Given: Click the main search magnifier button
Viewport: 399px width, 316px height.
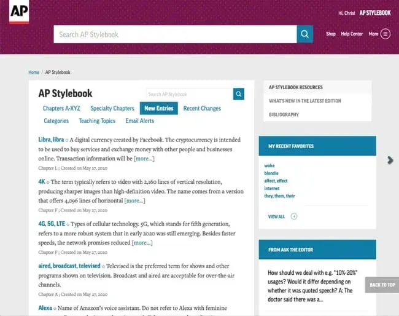Looking at the screenshot, I should tap(305, 34).
